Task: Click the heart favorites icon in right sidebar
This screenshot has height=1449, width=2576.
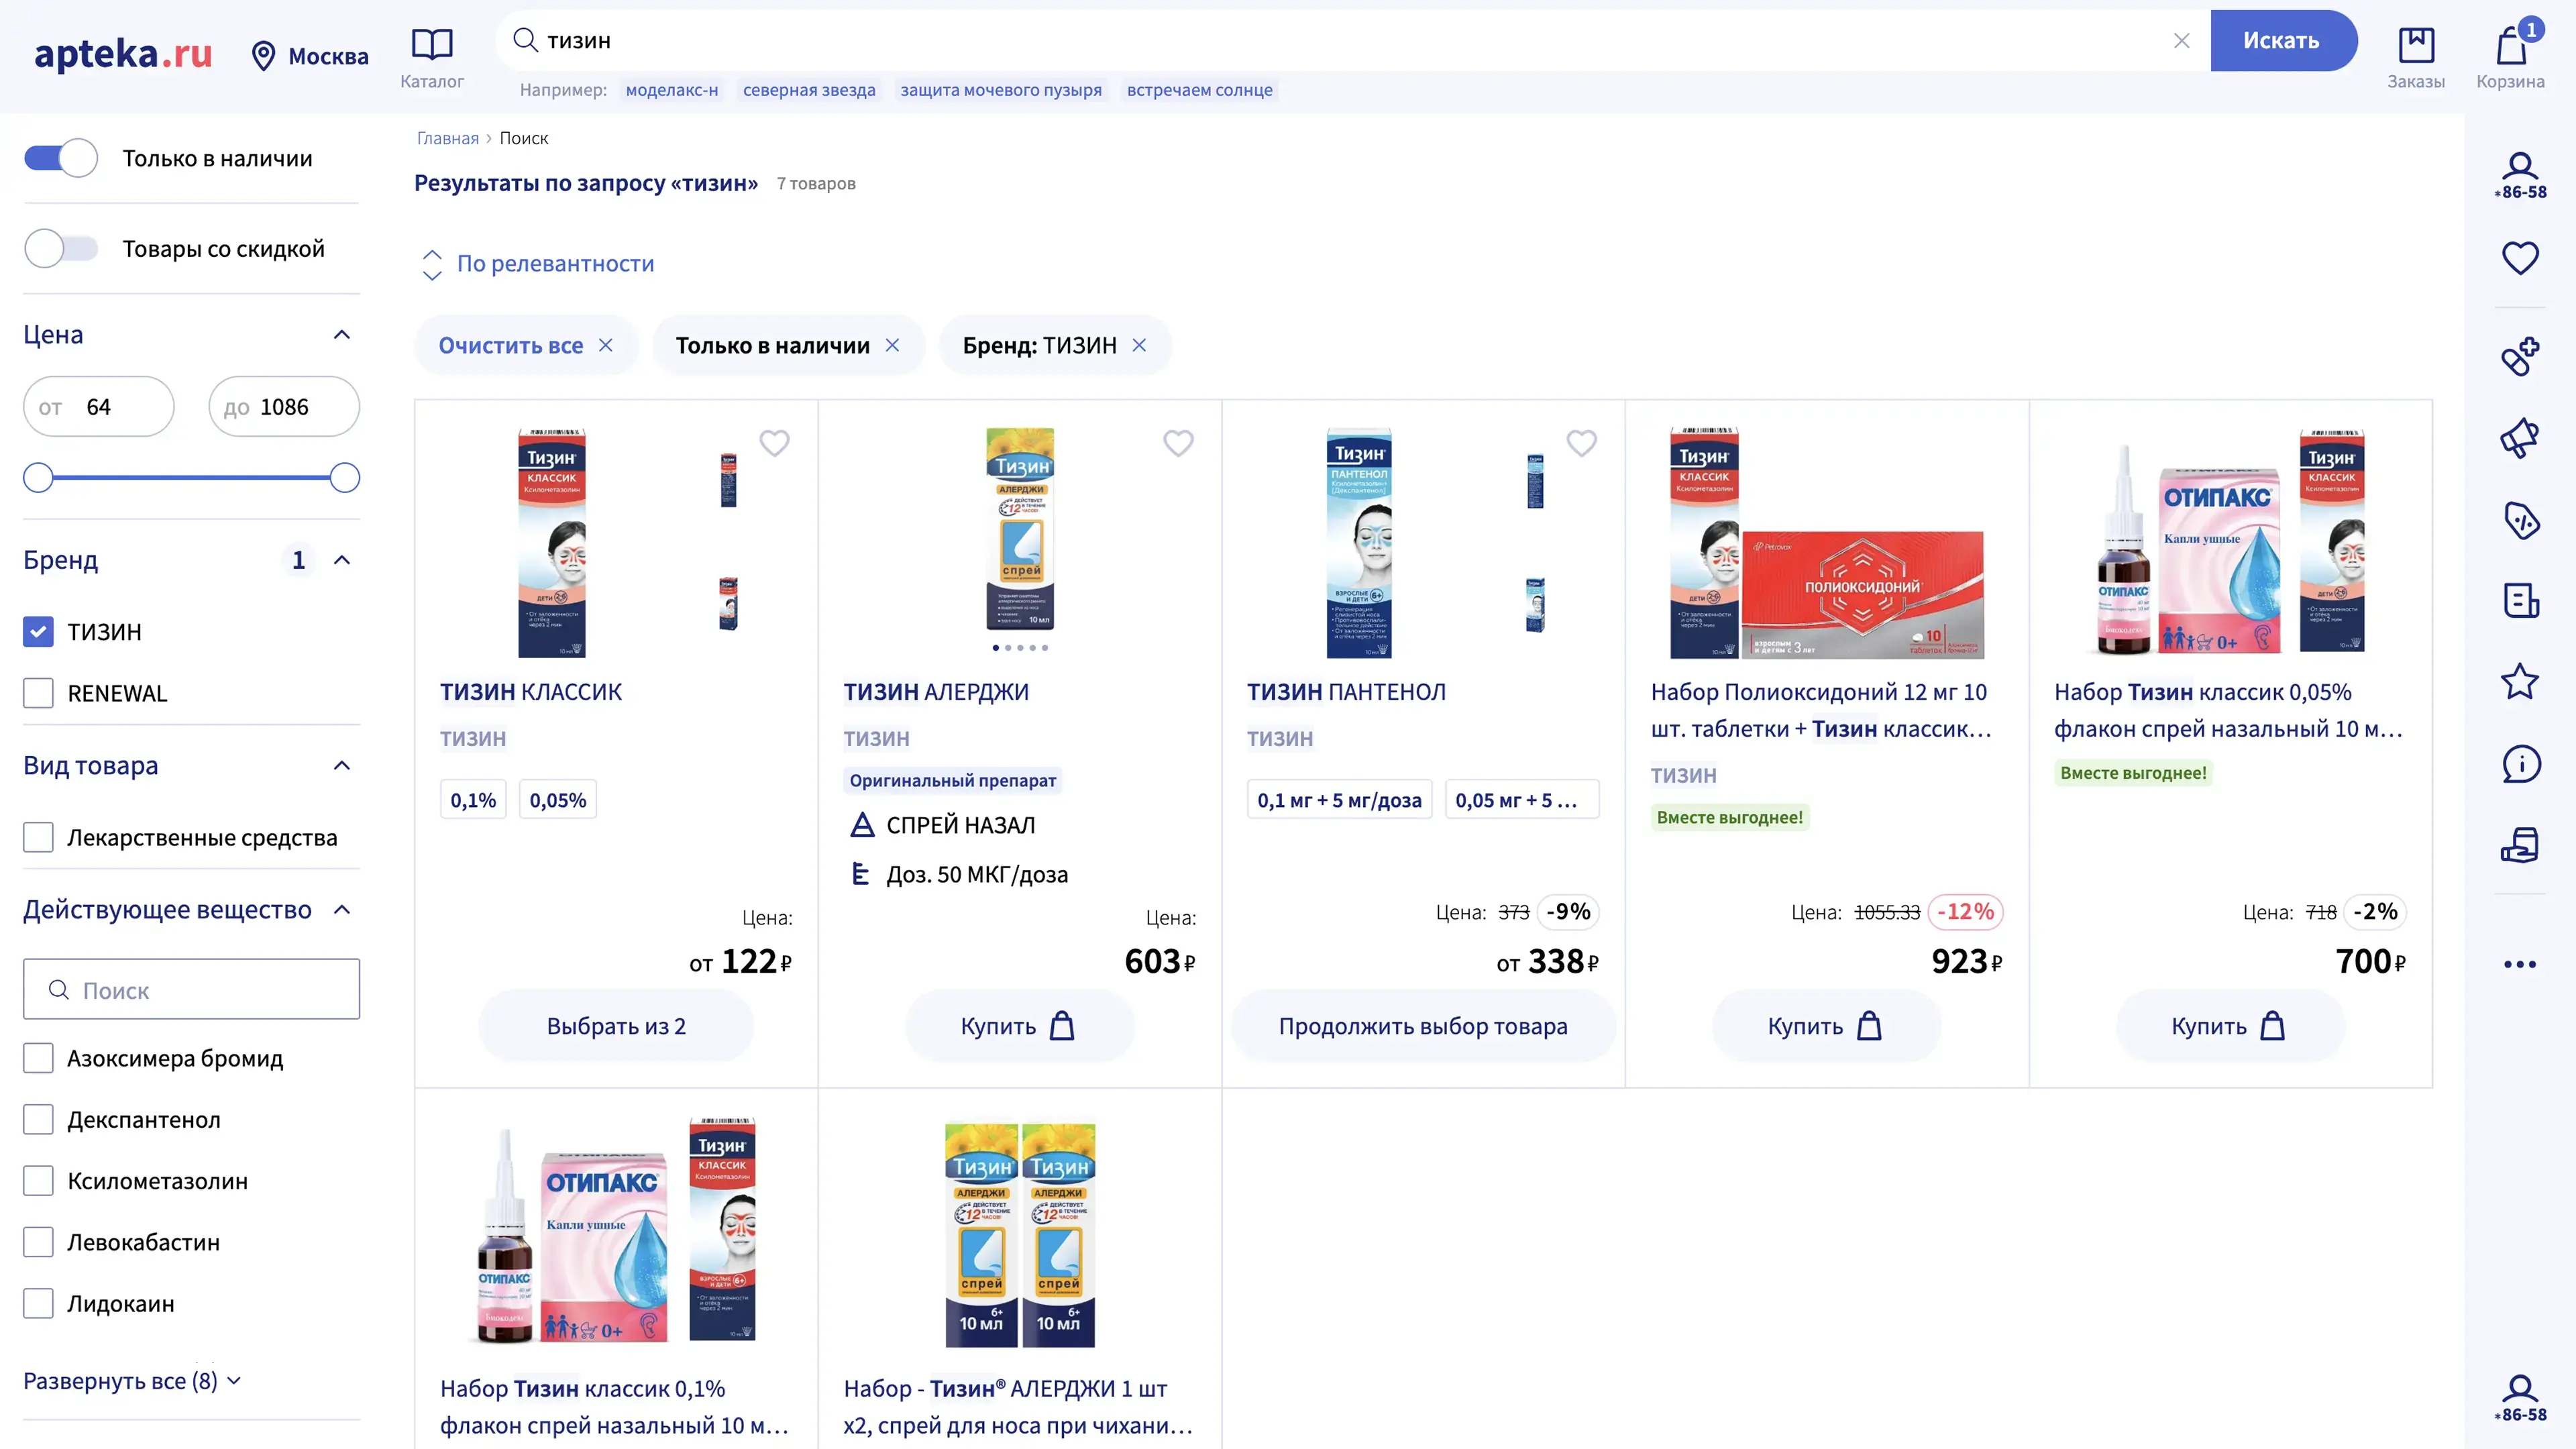Action: pos(2520,258)
